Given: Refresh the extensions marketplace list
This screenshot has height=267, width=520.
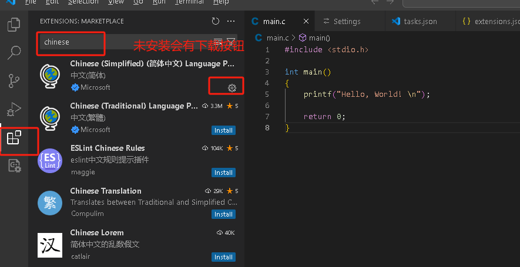Looking at the screenshot, I should pyautogui.click(x=216, y=22).
